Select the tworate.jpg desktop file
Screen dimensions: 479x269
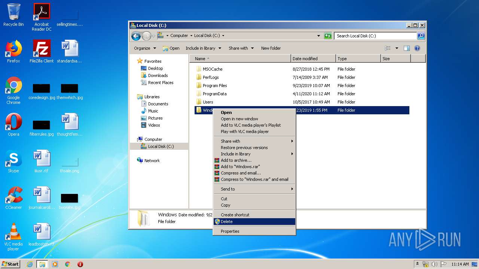click(x=70, y=201)
